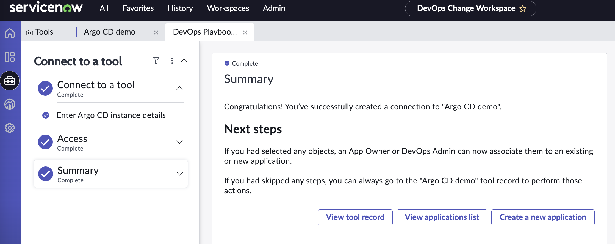The height and width of the screenshot is (244, 615).
Task: Open the Admin menu
Action: click(x=274, y=8)
